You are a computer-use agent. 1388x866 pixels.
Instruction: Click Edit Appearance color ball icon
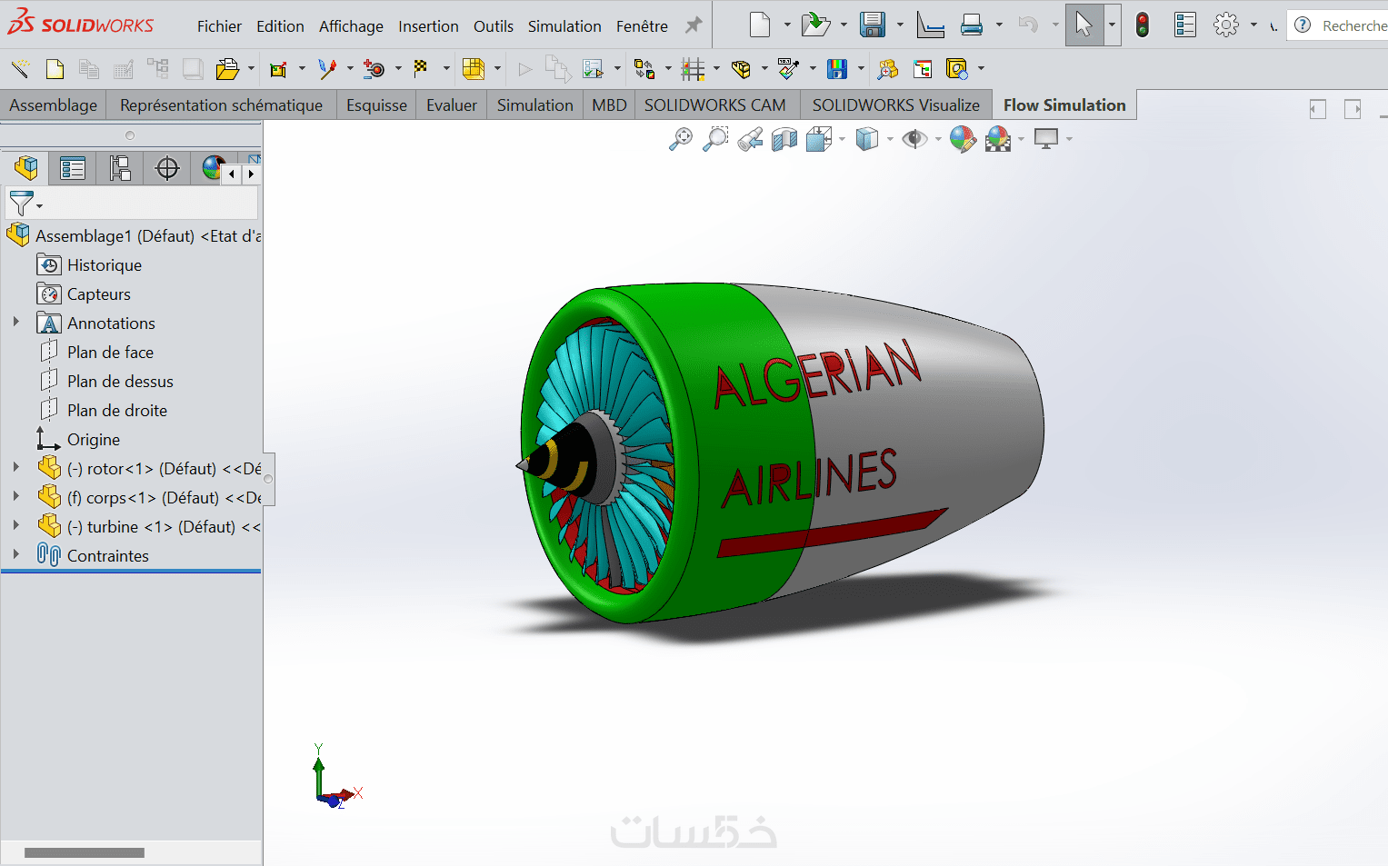coord(963,139)
